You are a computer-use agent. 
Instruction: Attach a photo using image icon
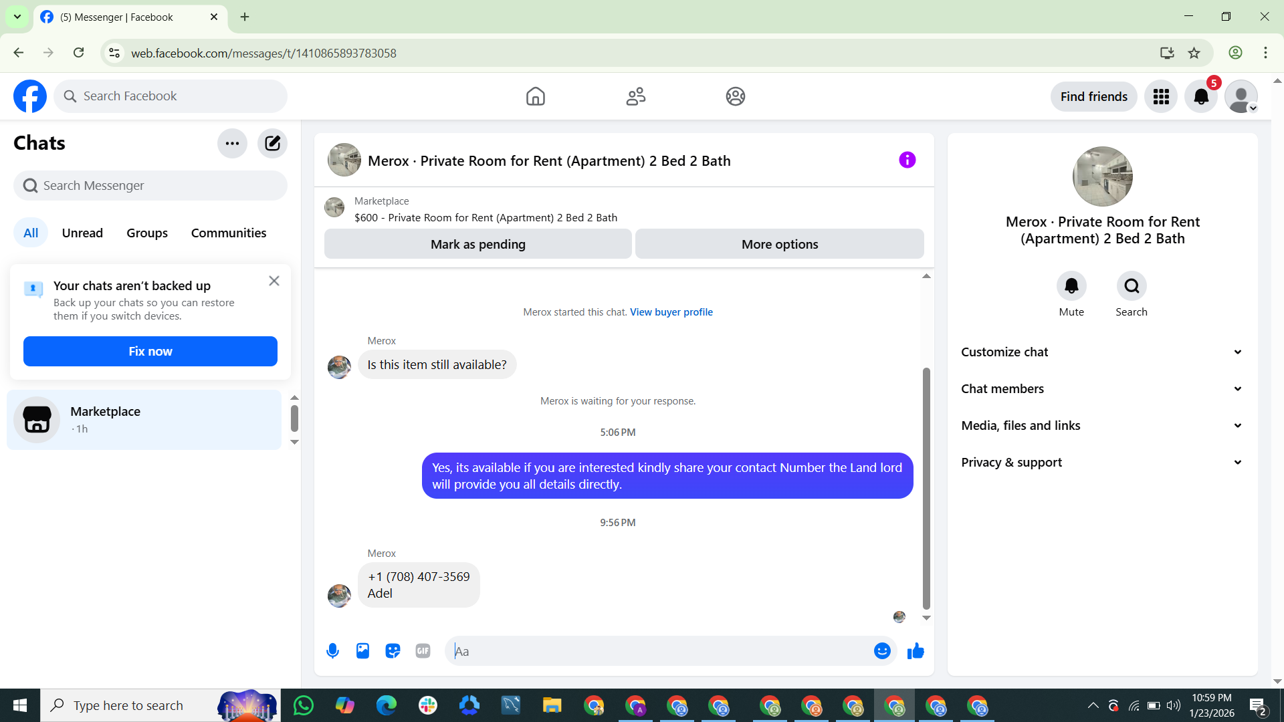[x=362, y=650]
